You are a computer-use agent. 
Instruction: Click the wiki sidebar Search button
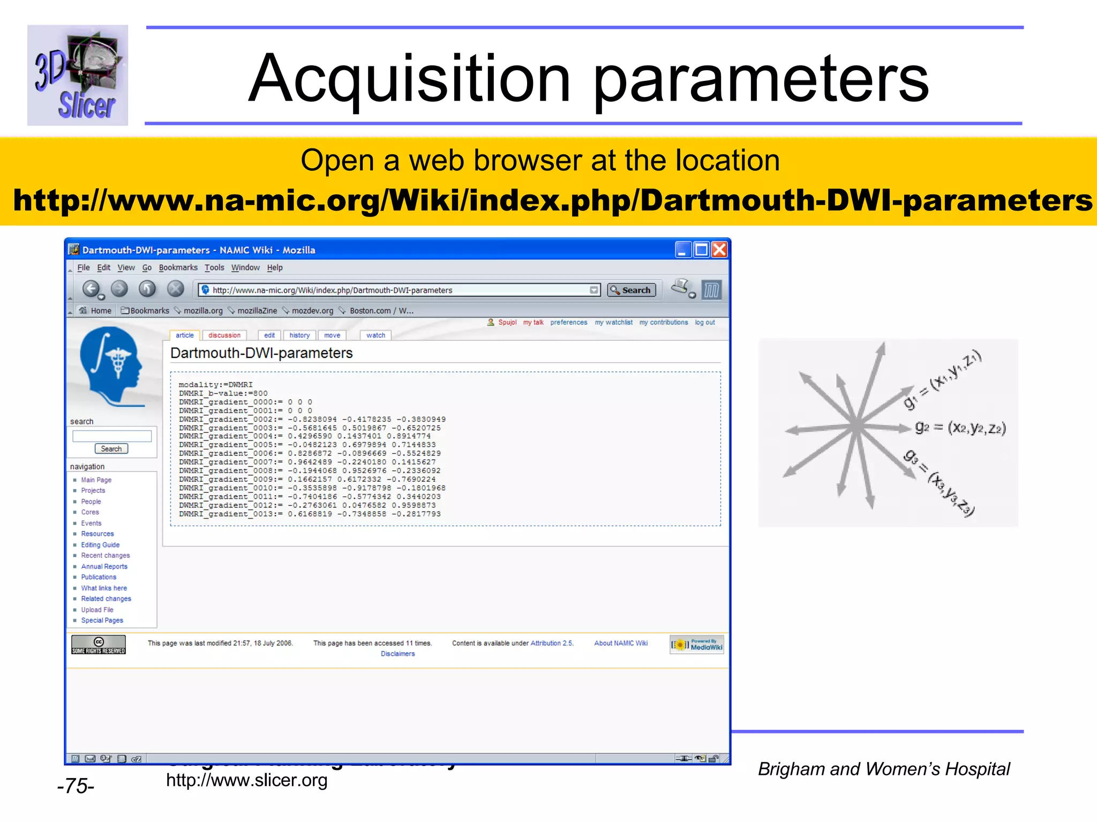(111, 449)
